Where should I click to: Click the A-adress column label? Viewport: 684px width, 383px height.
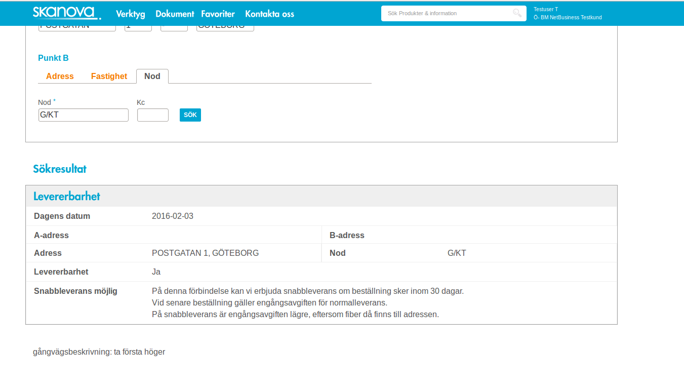pos(51,236)
